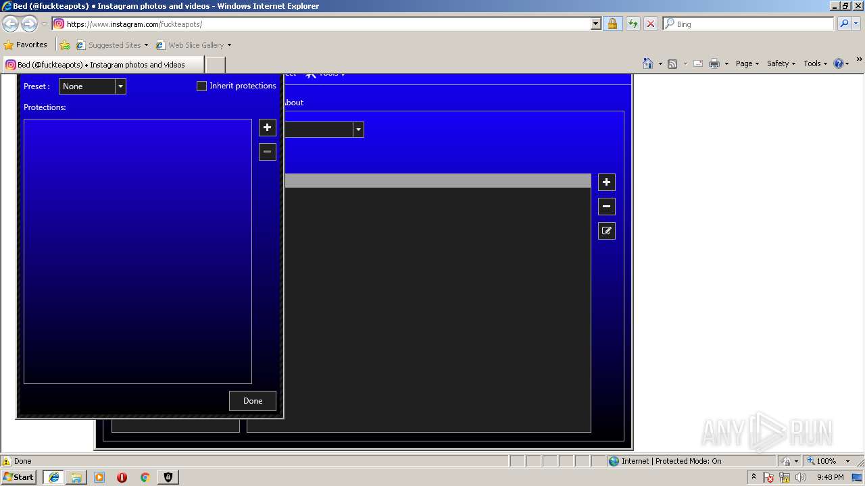Click the 9:48 PM system clock
Screen dimensions: 865x486
tap(830, 477)
